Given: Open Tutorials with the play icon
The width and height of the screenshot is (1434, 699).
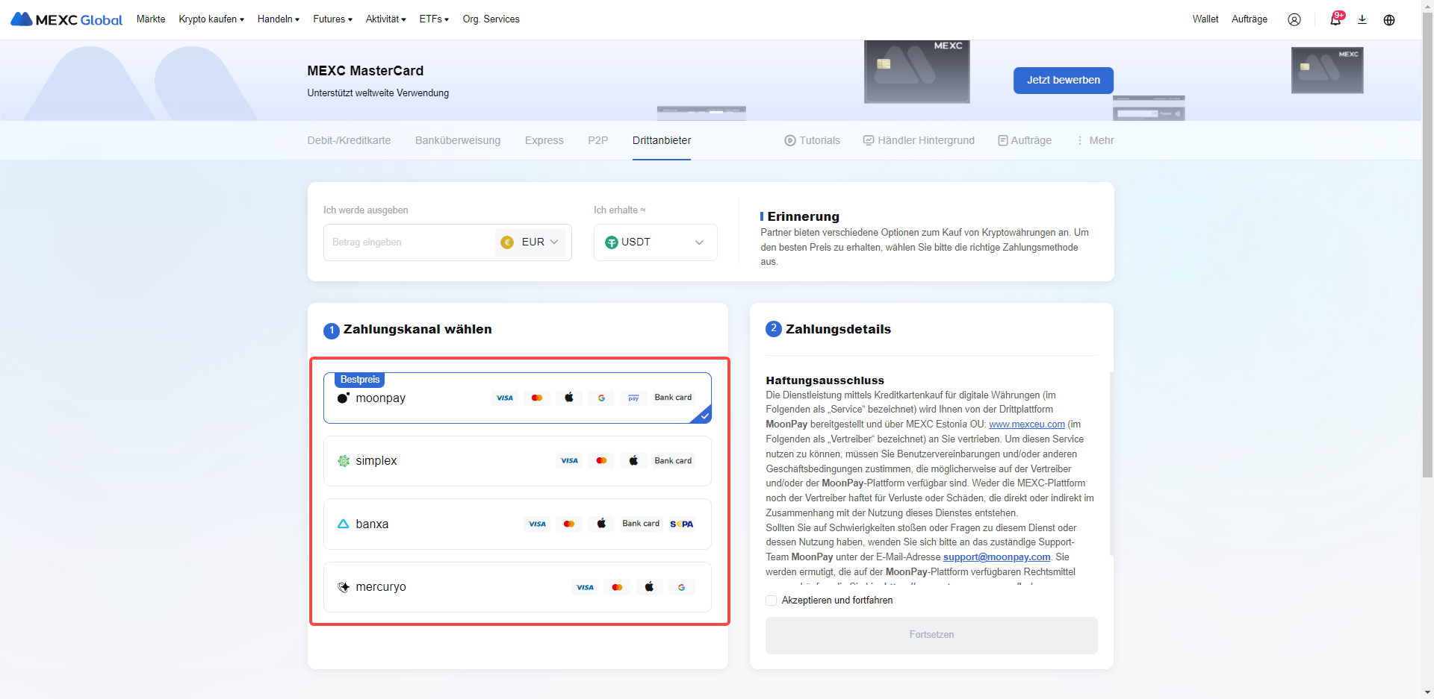Looking at the screenshot, I should click(812, 140).
